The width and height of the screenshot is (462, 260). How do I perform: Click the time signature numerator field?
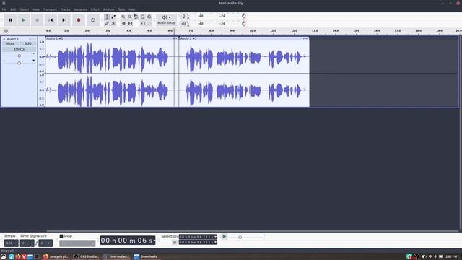pyautogui.click(x=27, y=243)
